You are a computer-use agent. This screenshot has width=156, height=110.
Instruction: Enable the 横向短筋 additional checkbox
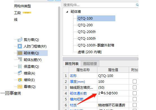[135, 99]
